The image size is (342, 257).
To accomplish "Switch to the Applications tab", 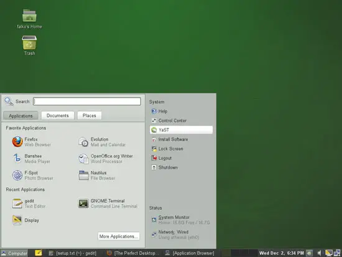I will click(x=21, y=116).
